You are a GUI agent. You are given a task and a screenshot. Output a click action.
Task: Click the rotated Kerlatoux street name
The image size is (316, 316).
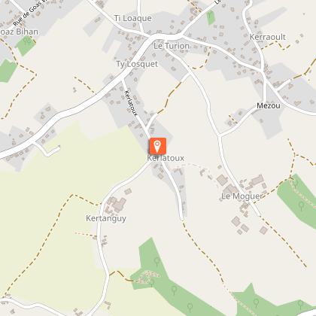pos(131,103)
